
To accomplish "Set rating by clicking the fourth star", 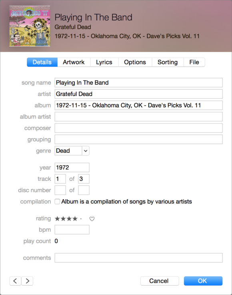I will coord(75,218).
